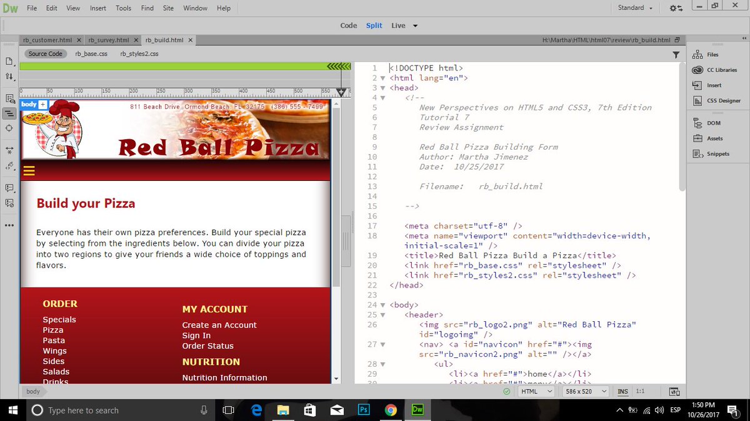Image resolution: width=750 pixels, height=421 pixels.
Task: Open the 586 x 520 window size dropdown
Action: click(x=584, y=391)
